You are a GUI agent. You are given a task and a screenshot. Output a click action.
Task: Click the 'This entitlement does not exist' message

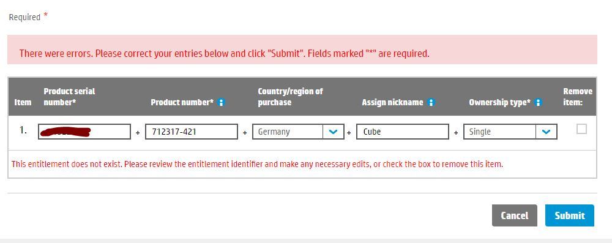tap(257, 164)
